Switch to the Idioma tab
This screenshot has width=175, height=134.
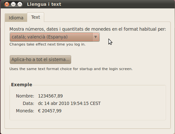click(x=16, y=18)
